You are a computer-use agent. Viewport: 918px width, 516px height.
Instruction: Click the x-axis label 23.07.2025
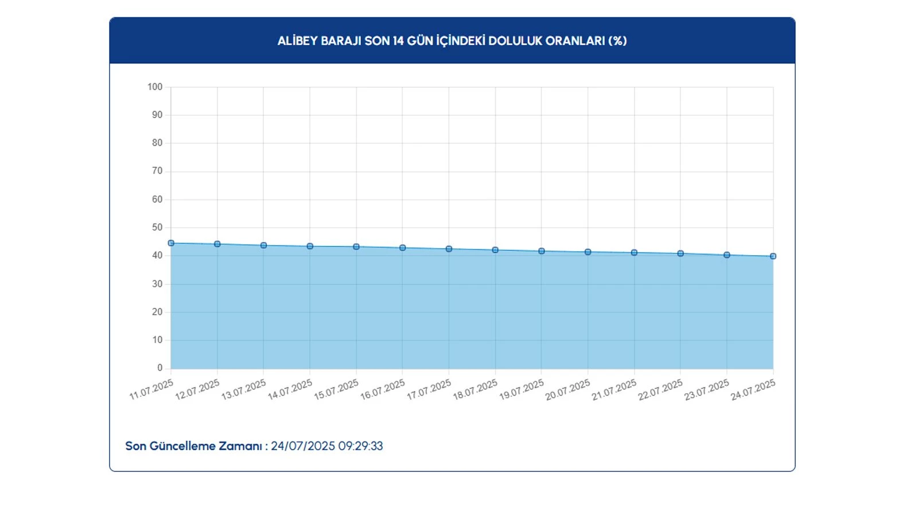tap(707, 390)
